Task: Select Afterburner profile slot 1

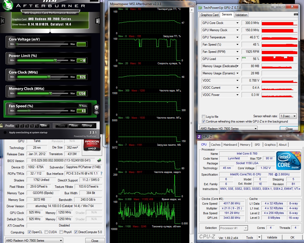Action: [x=17, y=126]
